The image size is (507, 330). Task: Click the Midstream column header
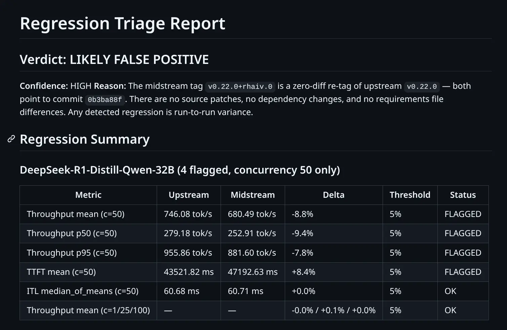point(253,195)
